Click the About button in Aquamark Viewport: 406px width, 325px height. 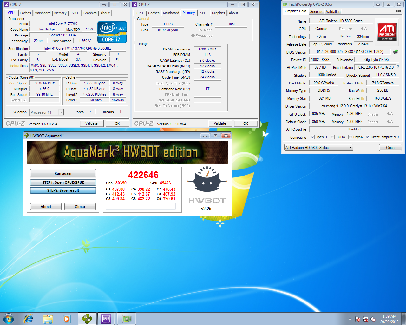(46, 207)
